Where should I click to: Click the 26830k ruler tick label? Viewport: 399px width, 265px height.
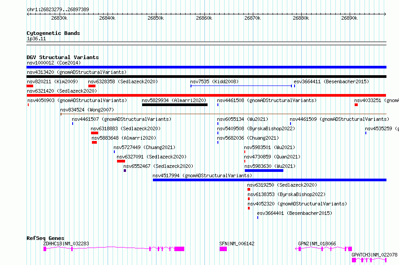59,18
